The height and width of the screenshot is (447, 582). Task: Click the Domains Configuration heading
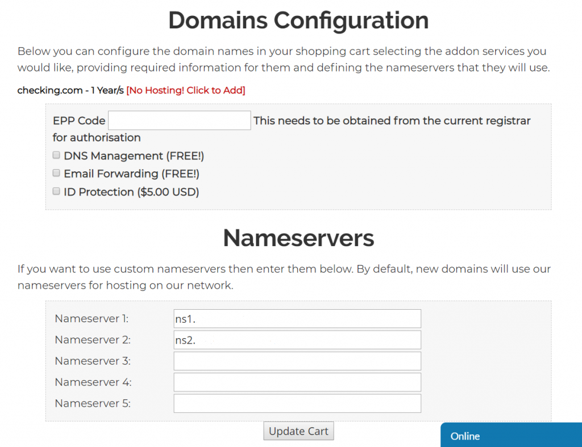(298, 20)
